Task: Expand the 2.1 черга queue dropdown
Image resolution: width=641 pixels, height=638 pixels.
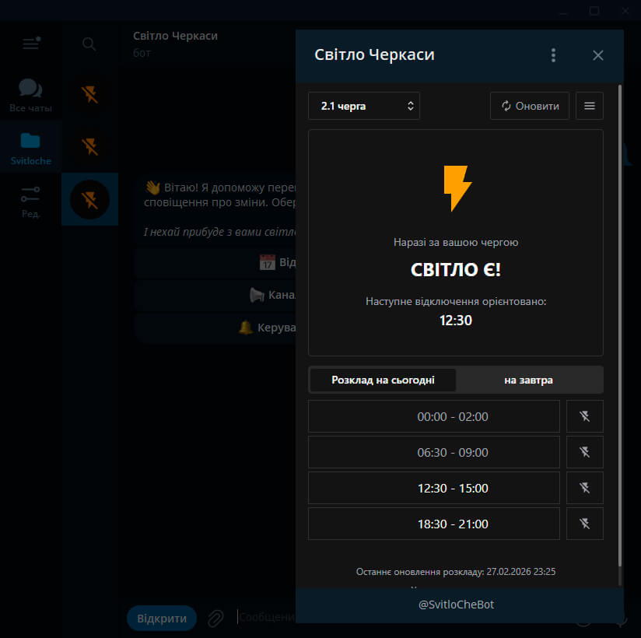Action: pyautogui.click(x=364, y=106)
